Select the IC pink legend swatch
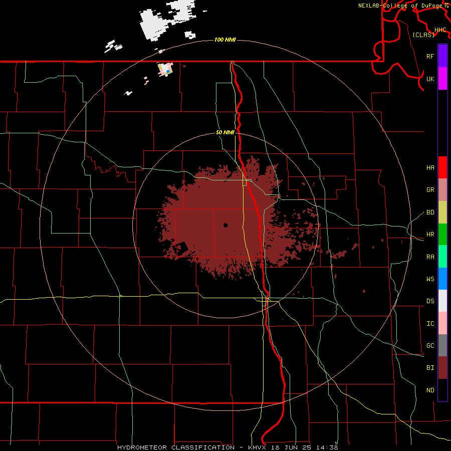This screenshot has width=451, height=451. coord(442,323)
